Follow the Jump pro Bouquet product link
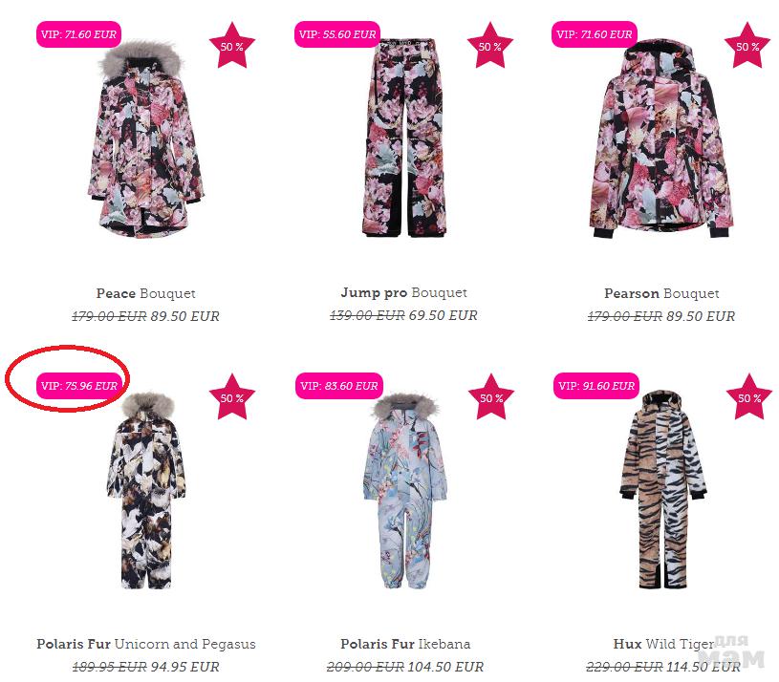The width and height of the screenshot is (779, 682). 404,293
